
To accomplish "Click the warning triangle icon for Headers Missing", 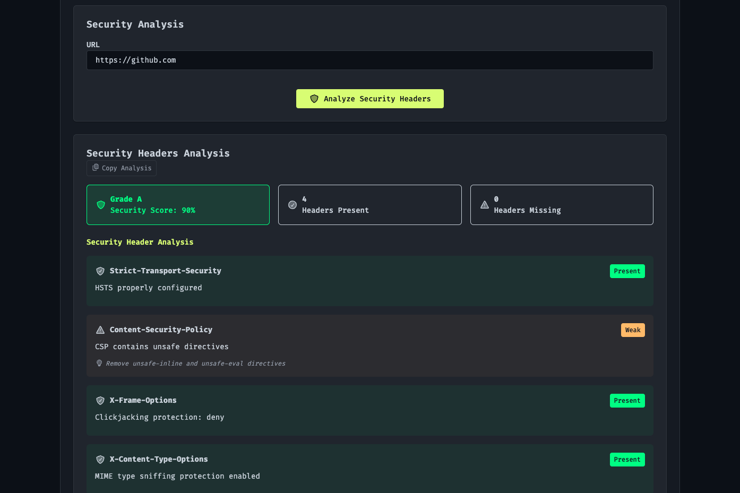I will [485, 205].
